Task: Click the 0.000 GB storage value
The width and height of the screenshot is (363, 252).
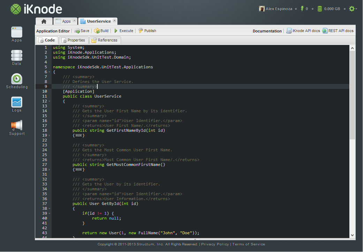Action: coord(332,9)
